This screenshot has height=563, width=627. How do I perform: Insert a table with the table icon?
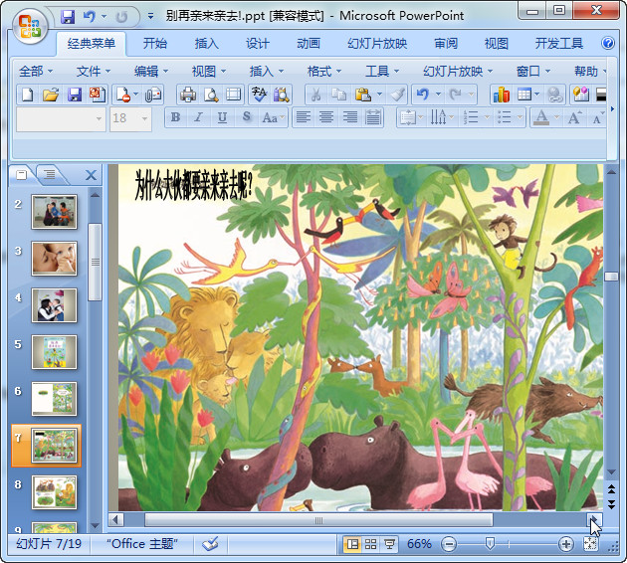tap(524, 95)
